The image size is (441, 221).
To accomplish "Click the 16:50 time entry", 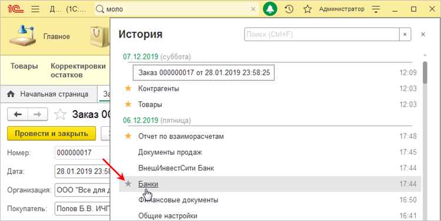I will point(408,200).
